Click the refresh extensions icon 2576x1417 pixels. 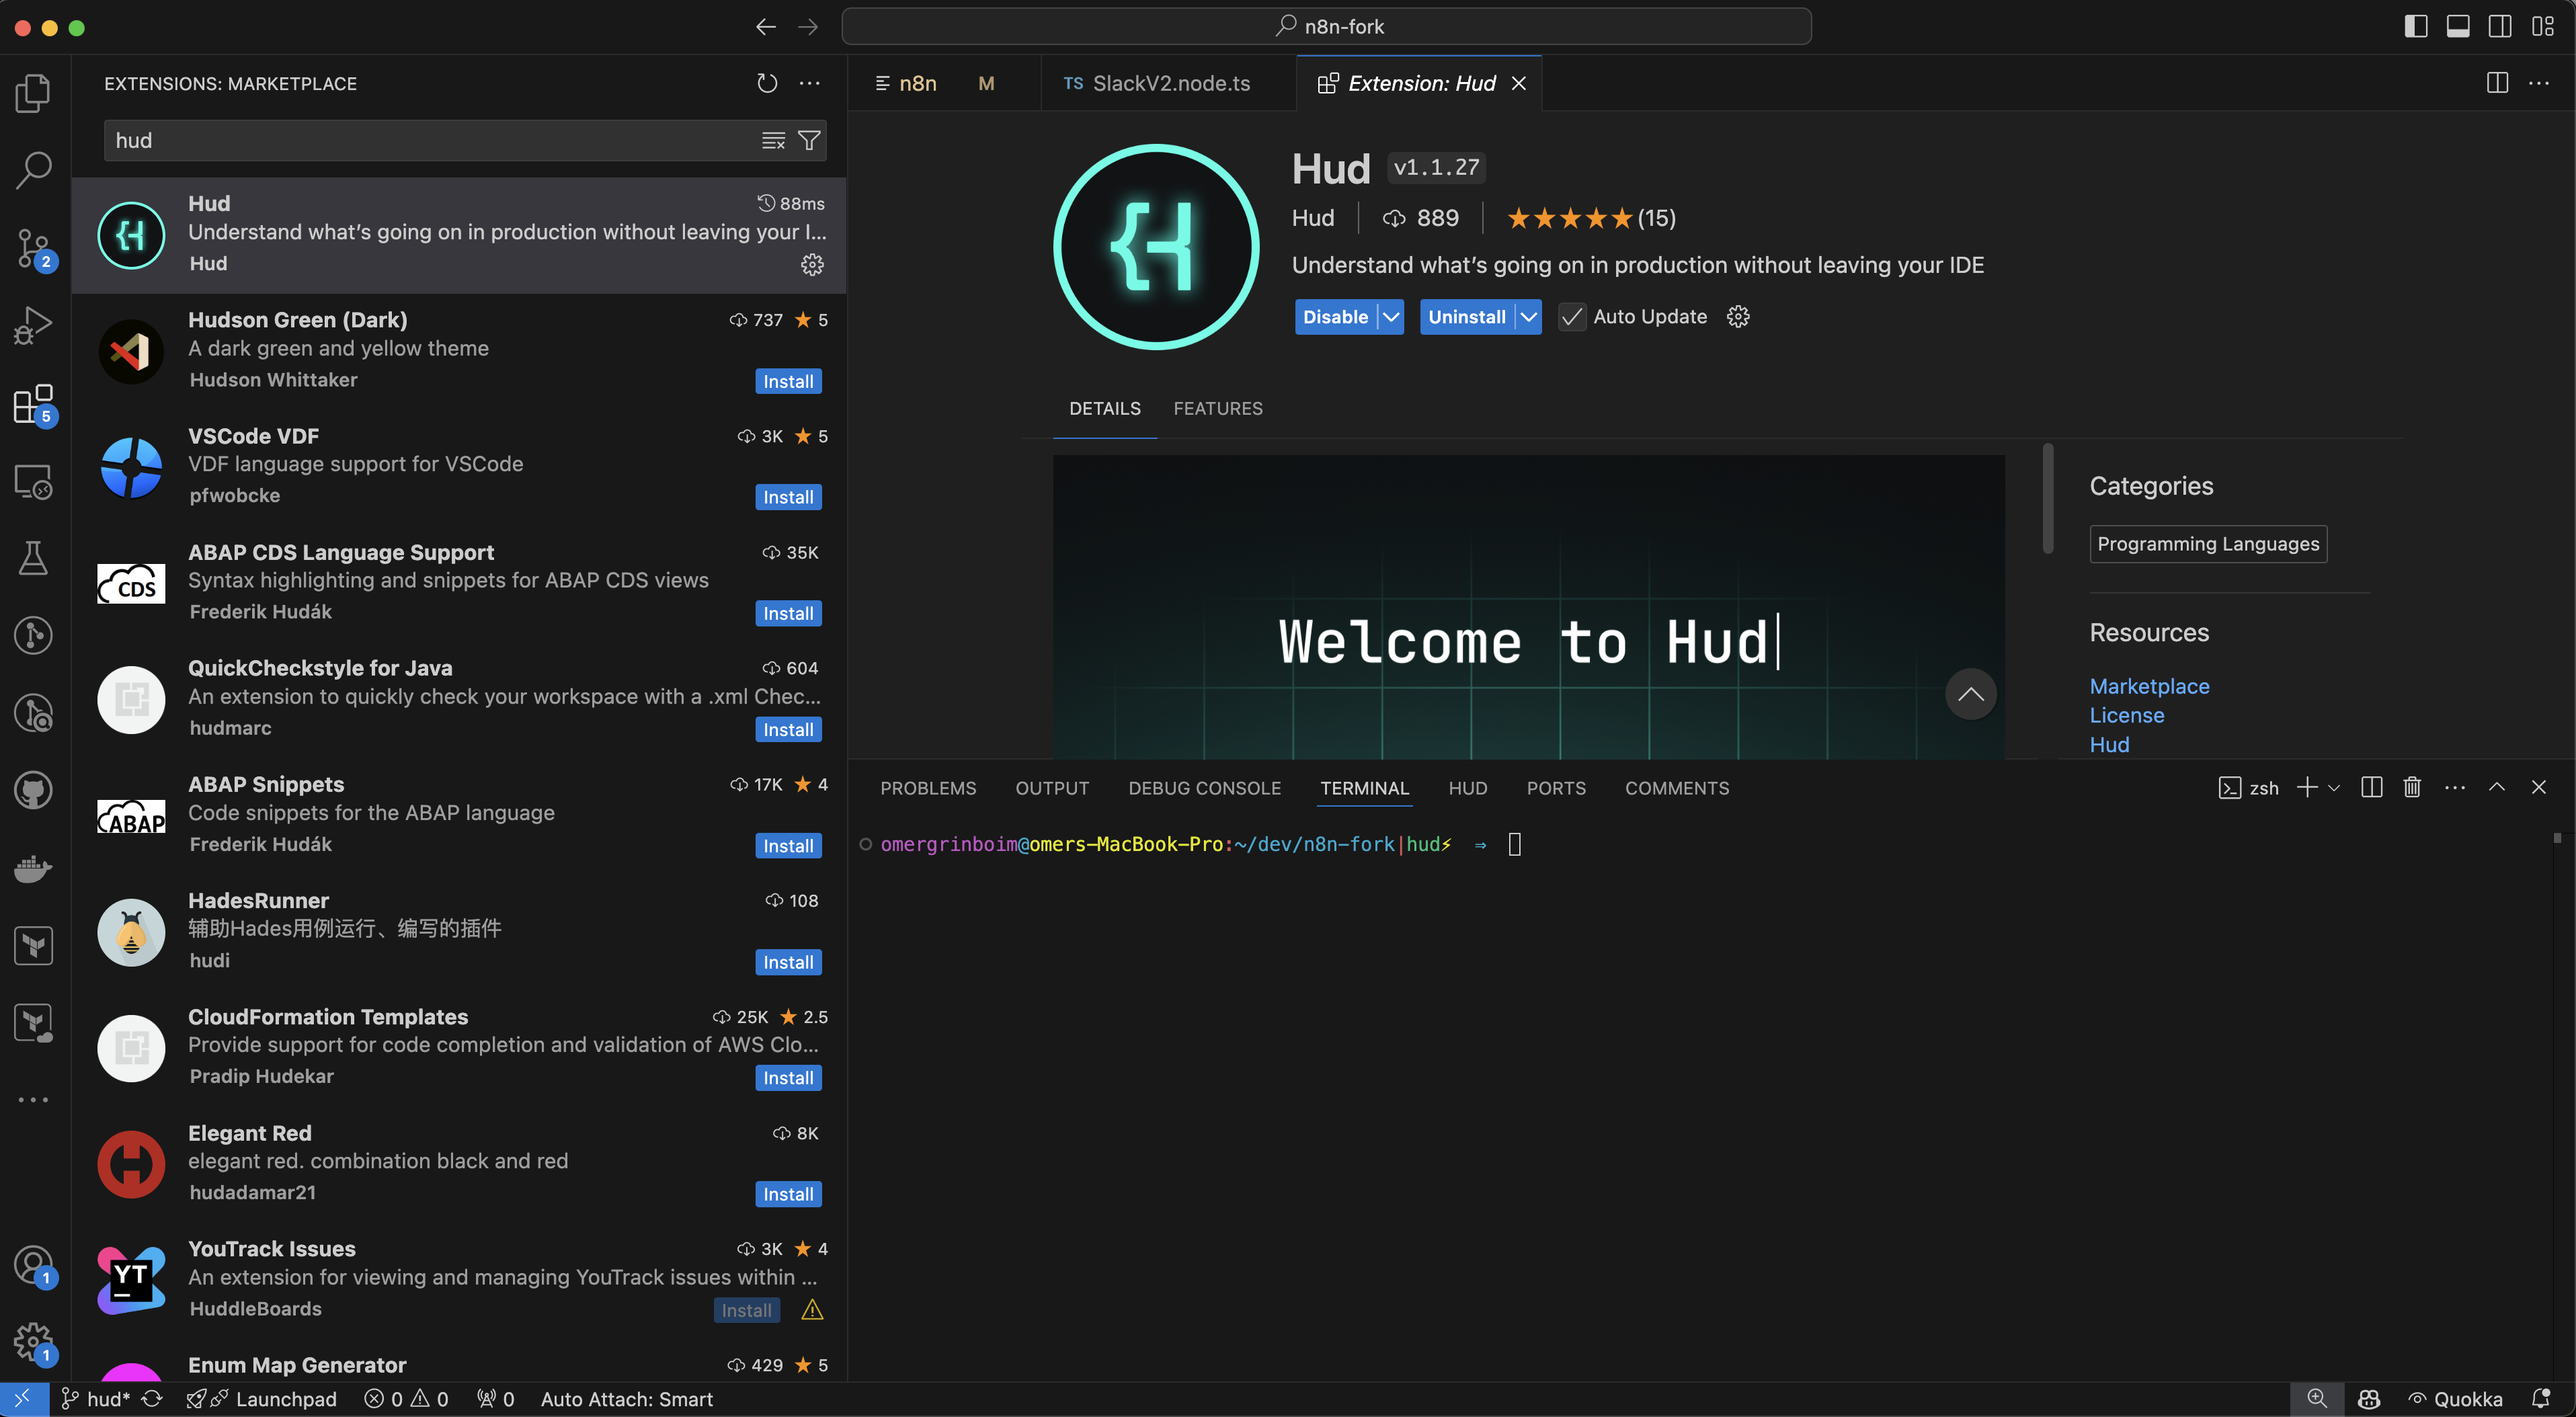(767, 84)
